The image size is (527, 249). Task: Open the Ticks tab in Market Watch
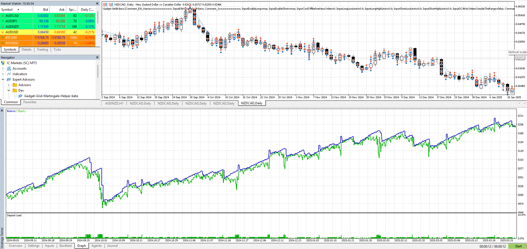pyautogui.click(x=57, y=50)
